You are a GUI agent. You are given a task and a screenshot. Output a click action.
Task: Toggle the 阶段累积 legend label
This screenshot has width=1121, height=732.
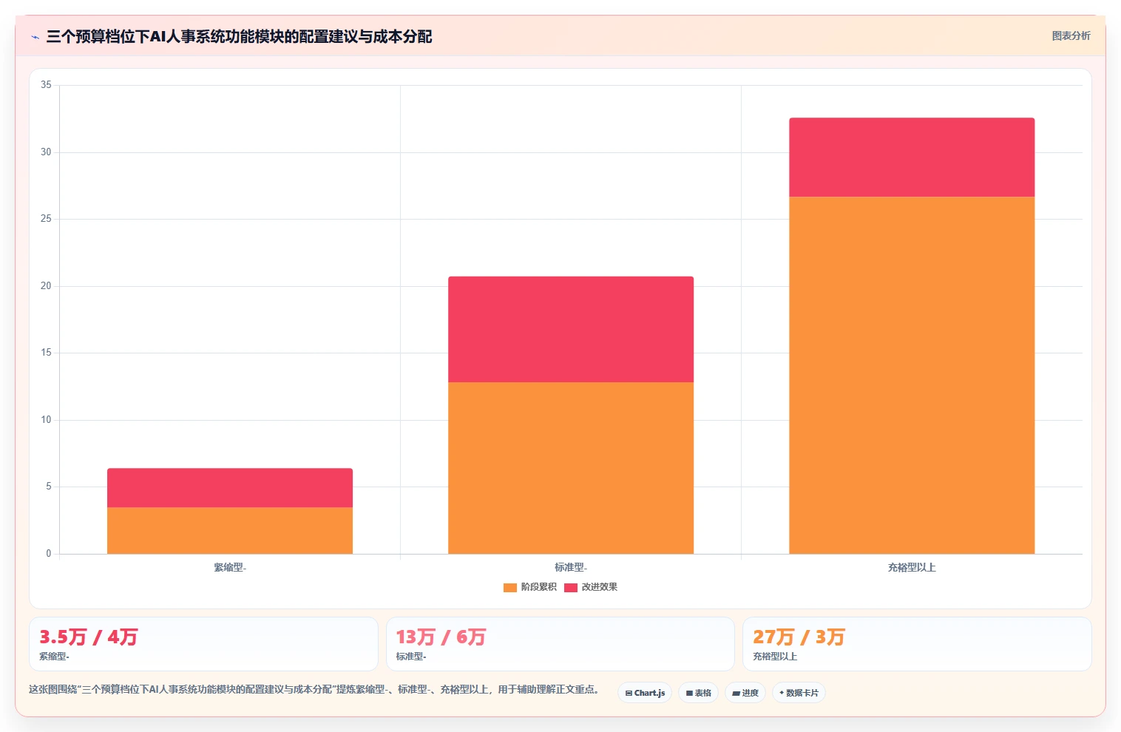[x=539, y=587]
